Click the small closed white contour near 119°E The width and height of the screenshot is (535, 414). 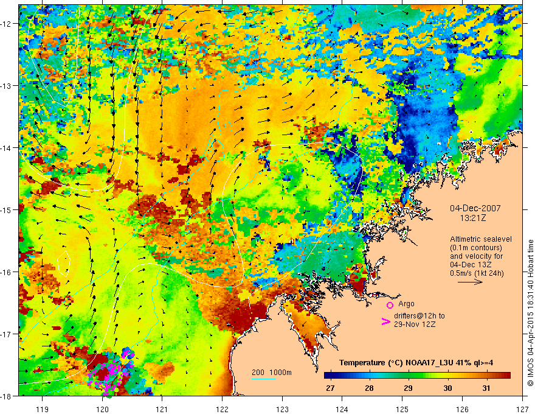click(x=64, y=264)
